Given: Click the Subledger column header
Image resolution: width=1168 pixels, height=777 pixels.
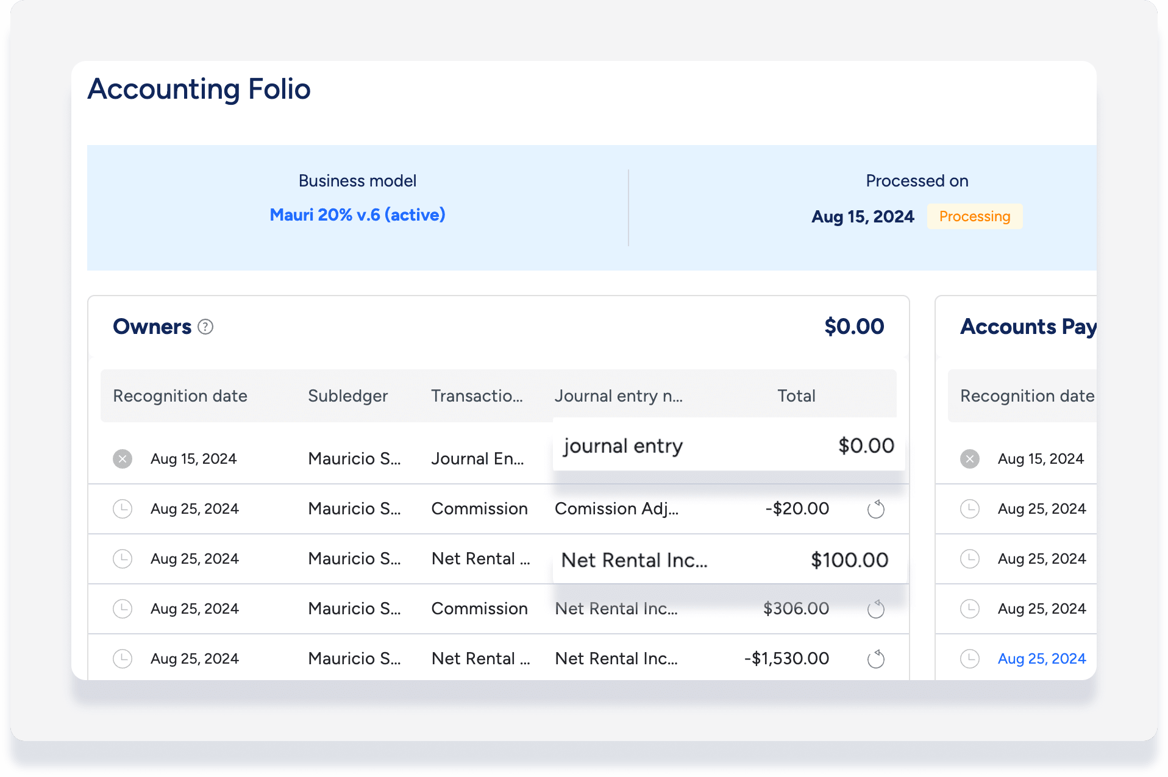Looking at the screenshot, I should tap(347, 396).
